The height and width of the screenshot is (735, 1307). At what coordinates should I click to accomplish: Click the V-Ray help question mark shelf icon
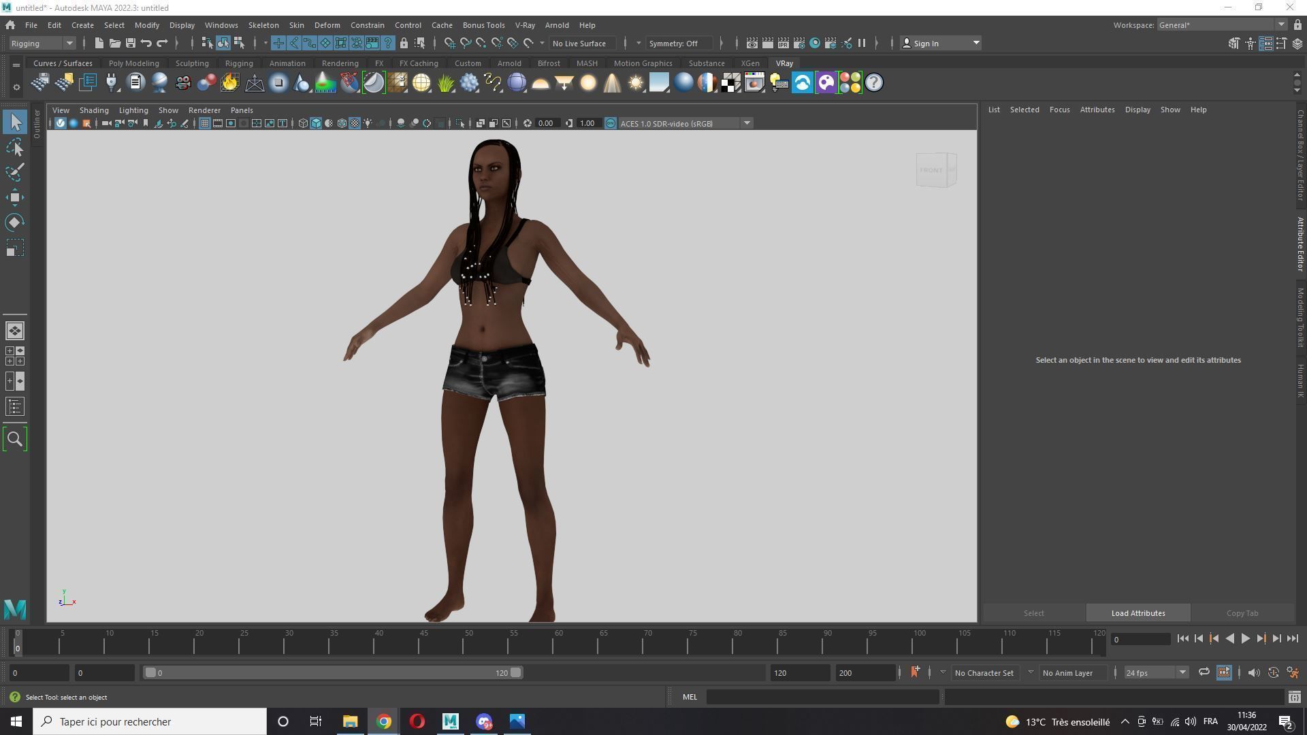pos(874,83)
